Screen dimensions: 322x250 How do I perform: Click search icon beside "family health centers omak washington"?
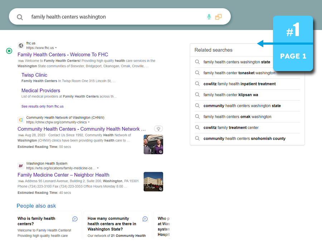[x=197, y=116]
